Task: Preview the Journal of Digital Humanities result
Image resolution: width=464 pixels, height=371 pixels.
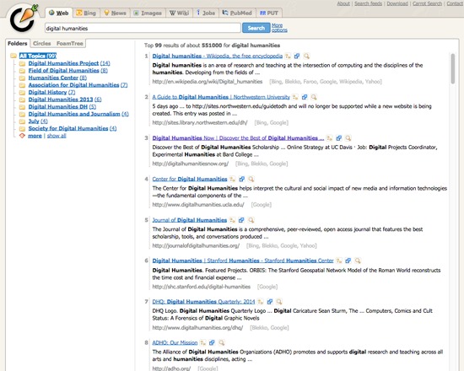Action: 251,220
